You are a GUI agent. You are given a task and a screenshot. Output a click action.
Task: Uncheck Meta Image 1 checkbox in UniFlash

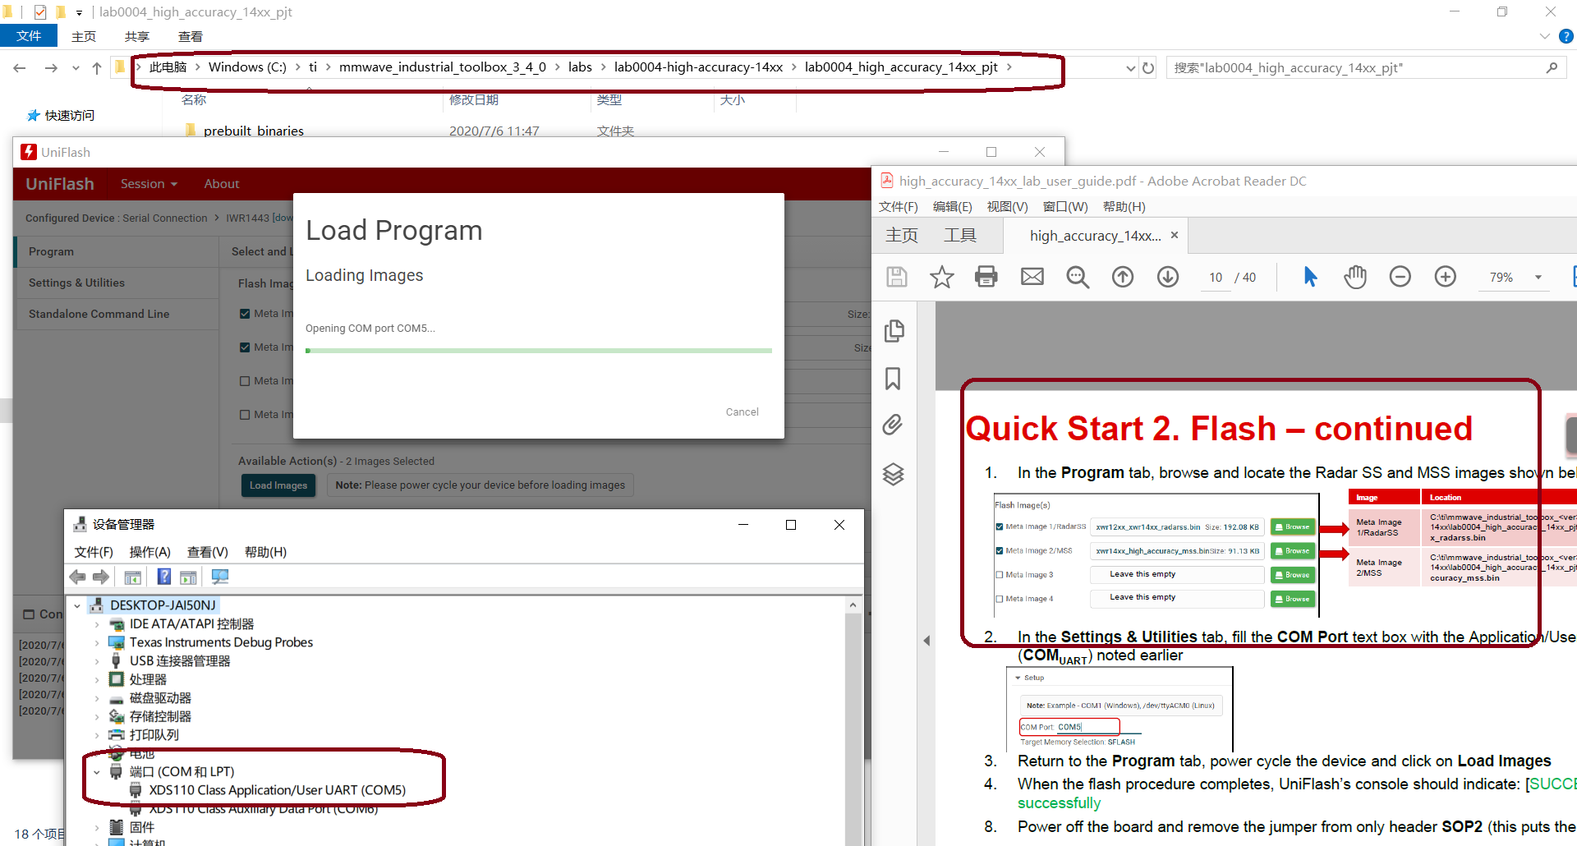point(245,313)
